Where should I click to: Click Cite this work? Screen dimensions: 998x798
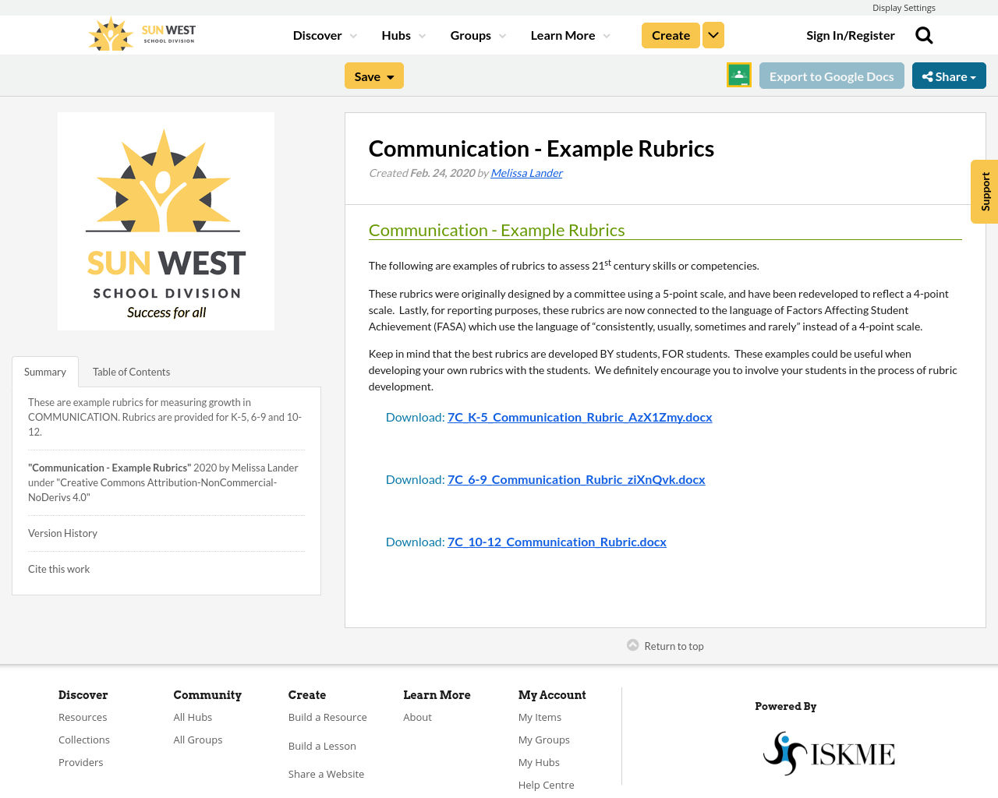tap(58, 568)
